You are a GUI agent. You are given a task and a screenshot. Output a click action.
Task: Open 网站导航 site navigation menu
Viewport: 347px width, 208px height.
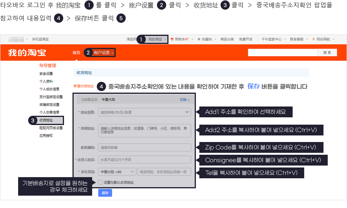pos(323,39)
